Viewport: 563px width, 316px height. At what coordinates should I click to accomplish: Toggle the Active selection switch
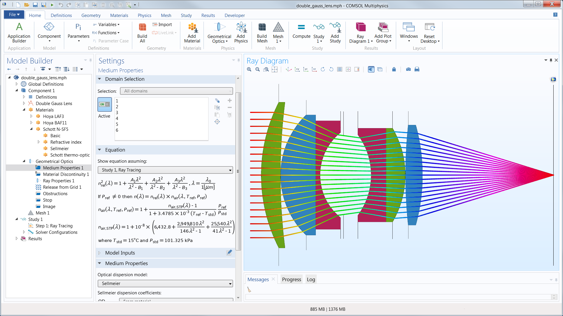(x=104, y=104)
